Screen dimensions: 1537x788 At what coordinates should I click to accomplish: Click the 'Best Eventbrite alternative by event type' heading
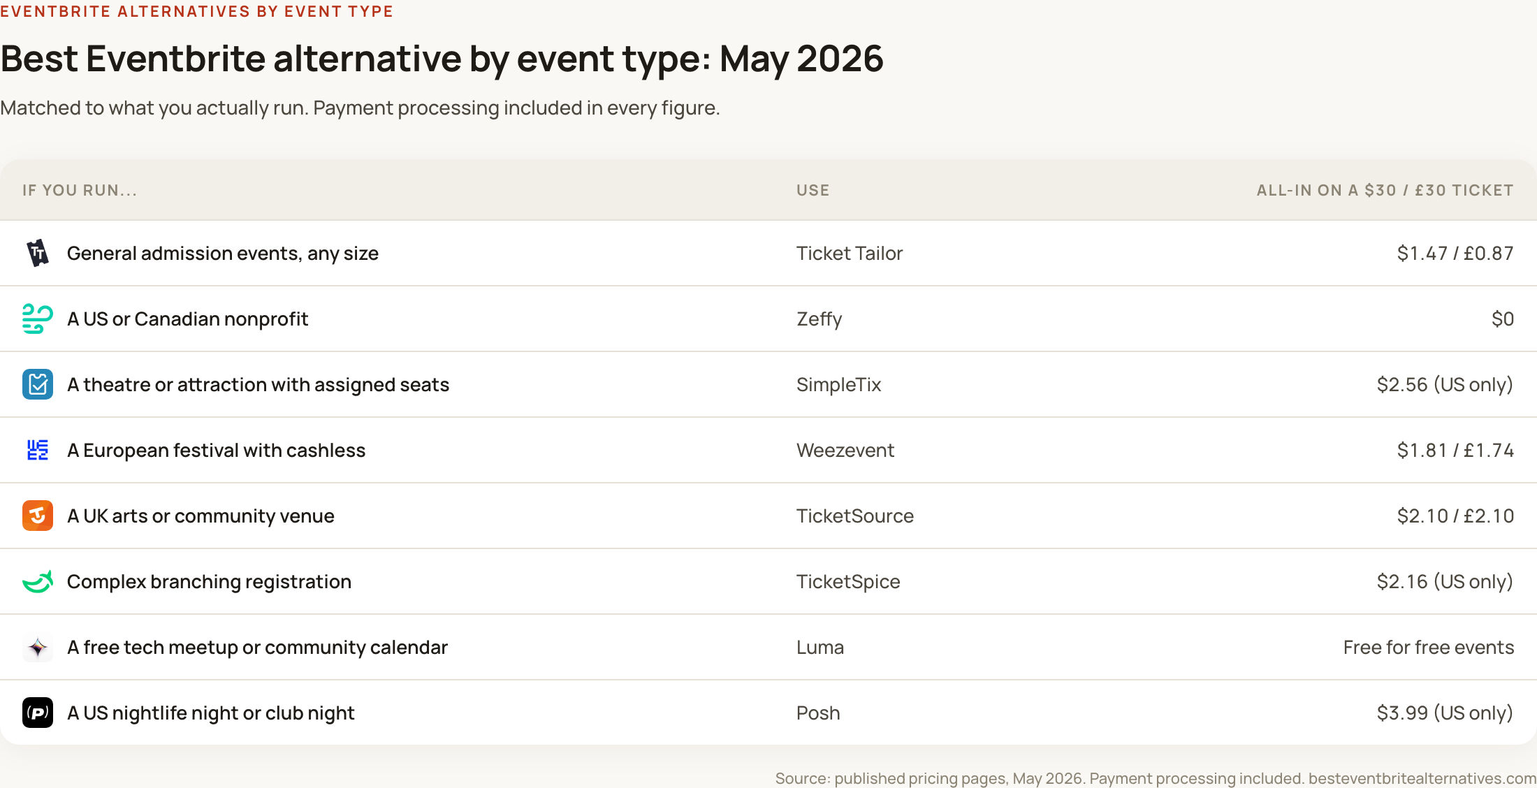(x=442, y=59)
